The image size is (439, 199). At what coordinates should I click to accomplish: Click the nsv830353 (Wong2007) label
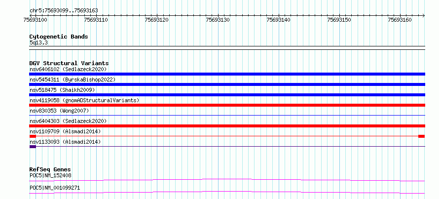59,111
